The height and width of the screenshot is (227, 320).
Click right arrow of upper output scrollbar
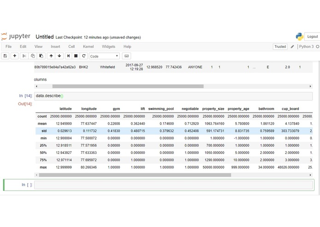pos(310,86)
